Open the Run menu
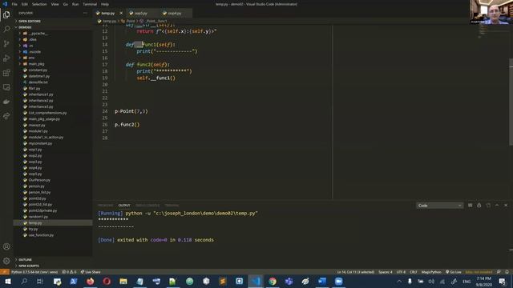Viewport: 513px width, 288px height. pyautogui.click(x=75, y=4)
